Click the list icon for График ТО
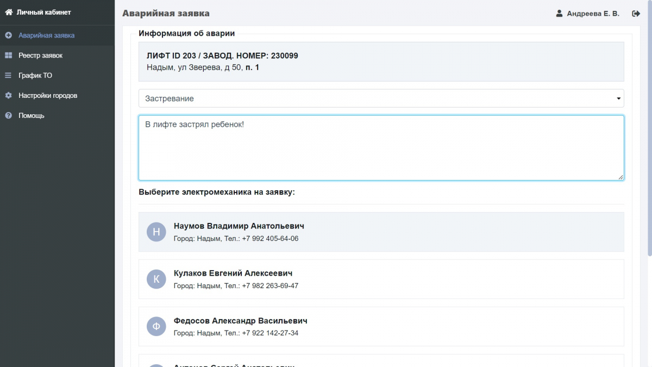Viewport: 652px width, 367px height. (x=8, y=76)
